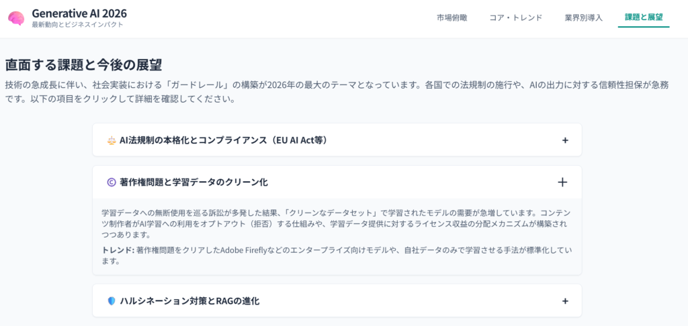Click the copyright symbol icon beside 著作権問題
The height and width of the screenshot is (326, 688).
[x=112, y=182]
